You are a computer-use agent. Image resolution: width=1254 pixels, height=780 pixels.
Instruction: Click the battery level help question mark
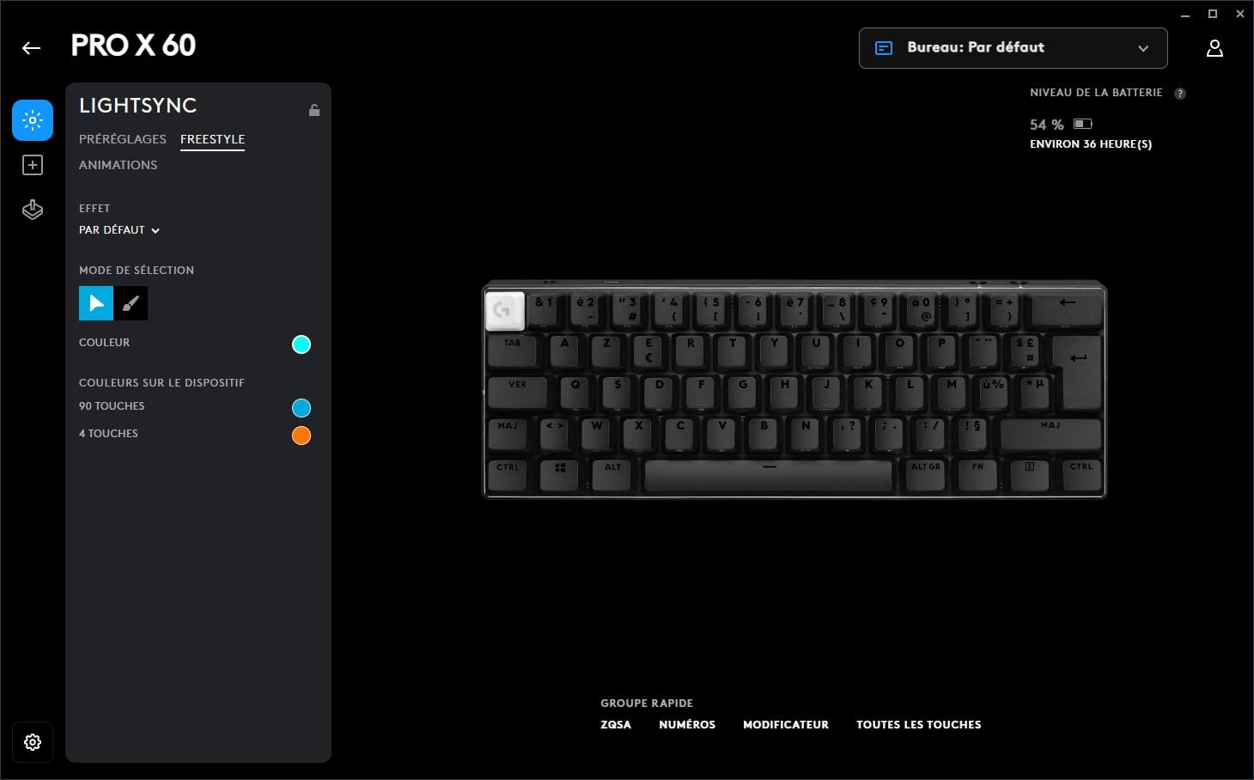click(x=1180, y=94)
